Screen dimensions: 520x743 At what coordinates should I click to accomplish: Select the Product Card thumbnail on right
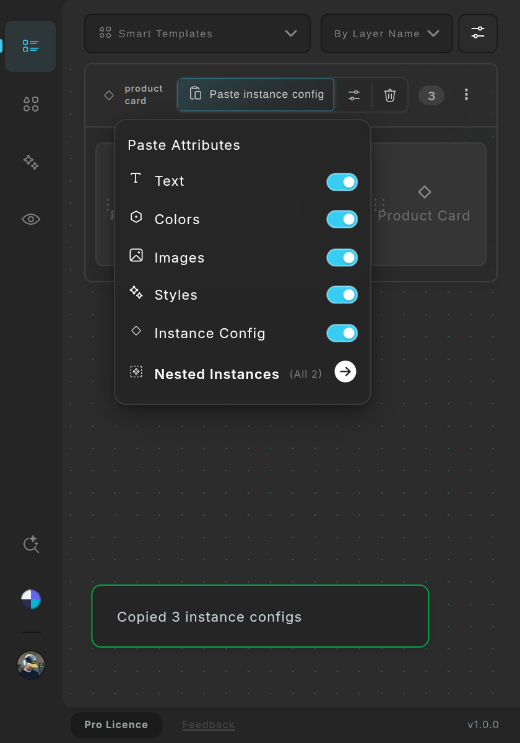[428, 204]
